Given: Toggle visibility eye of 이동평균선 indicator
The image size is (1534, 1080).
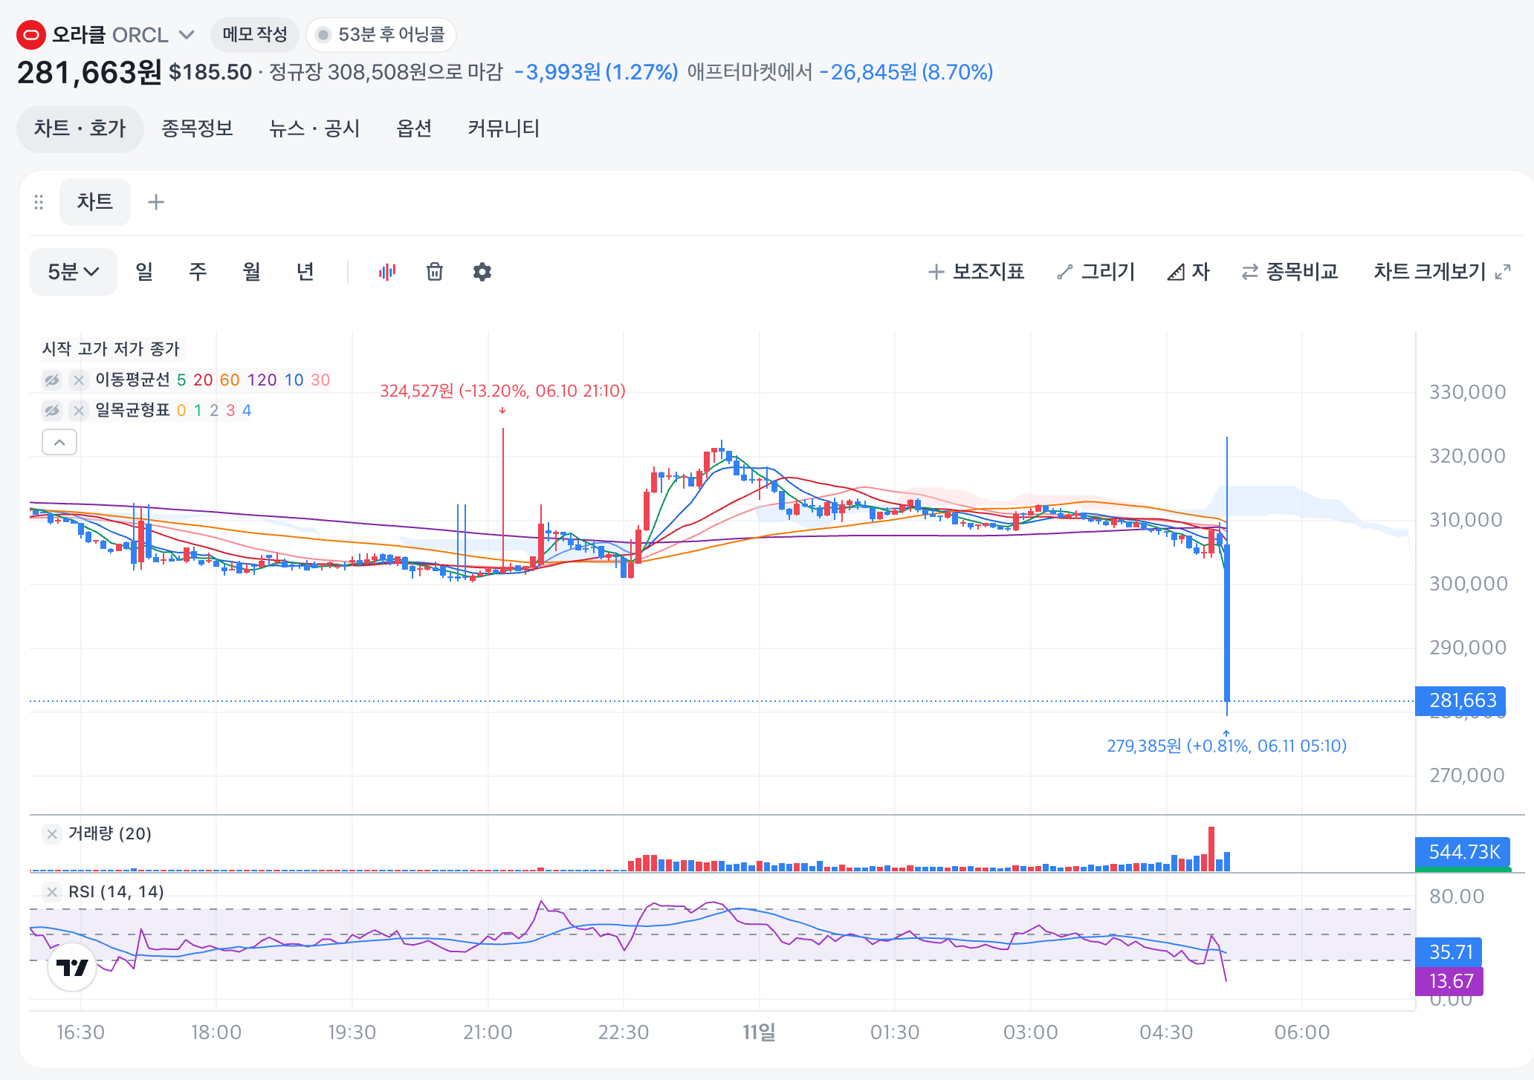Looking at the screenshot, I should [52, 380].
